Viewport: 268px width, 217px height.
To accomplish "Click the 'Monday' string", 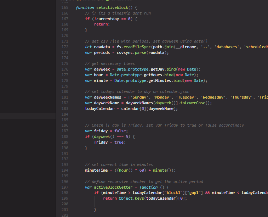I will pyautogui.click(x=162, y=98).
